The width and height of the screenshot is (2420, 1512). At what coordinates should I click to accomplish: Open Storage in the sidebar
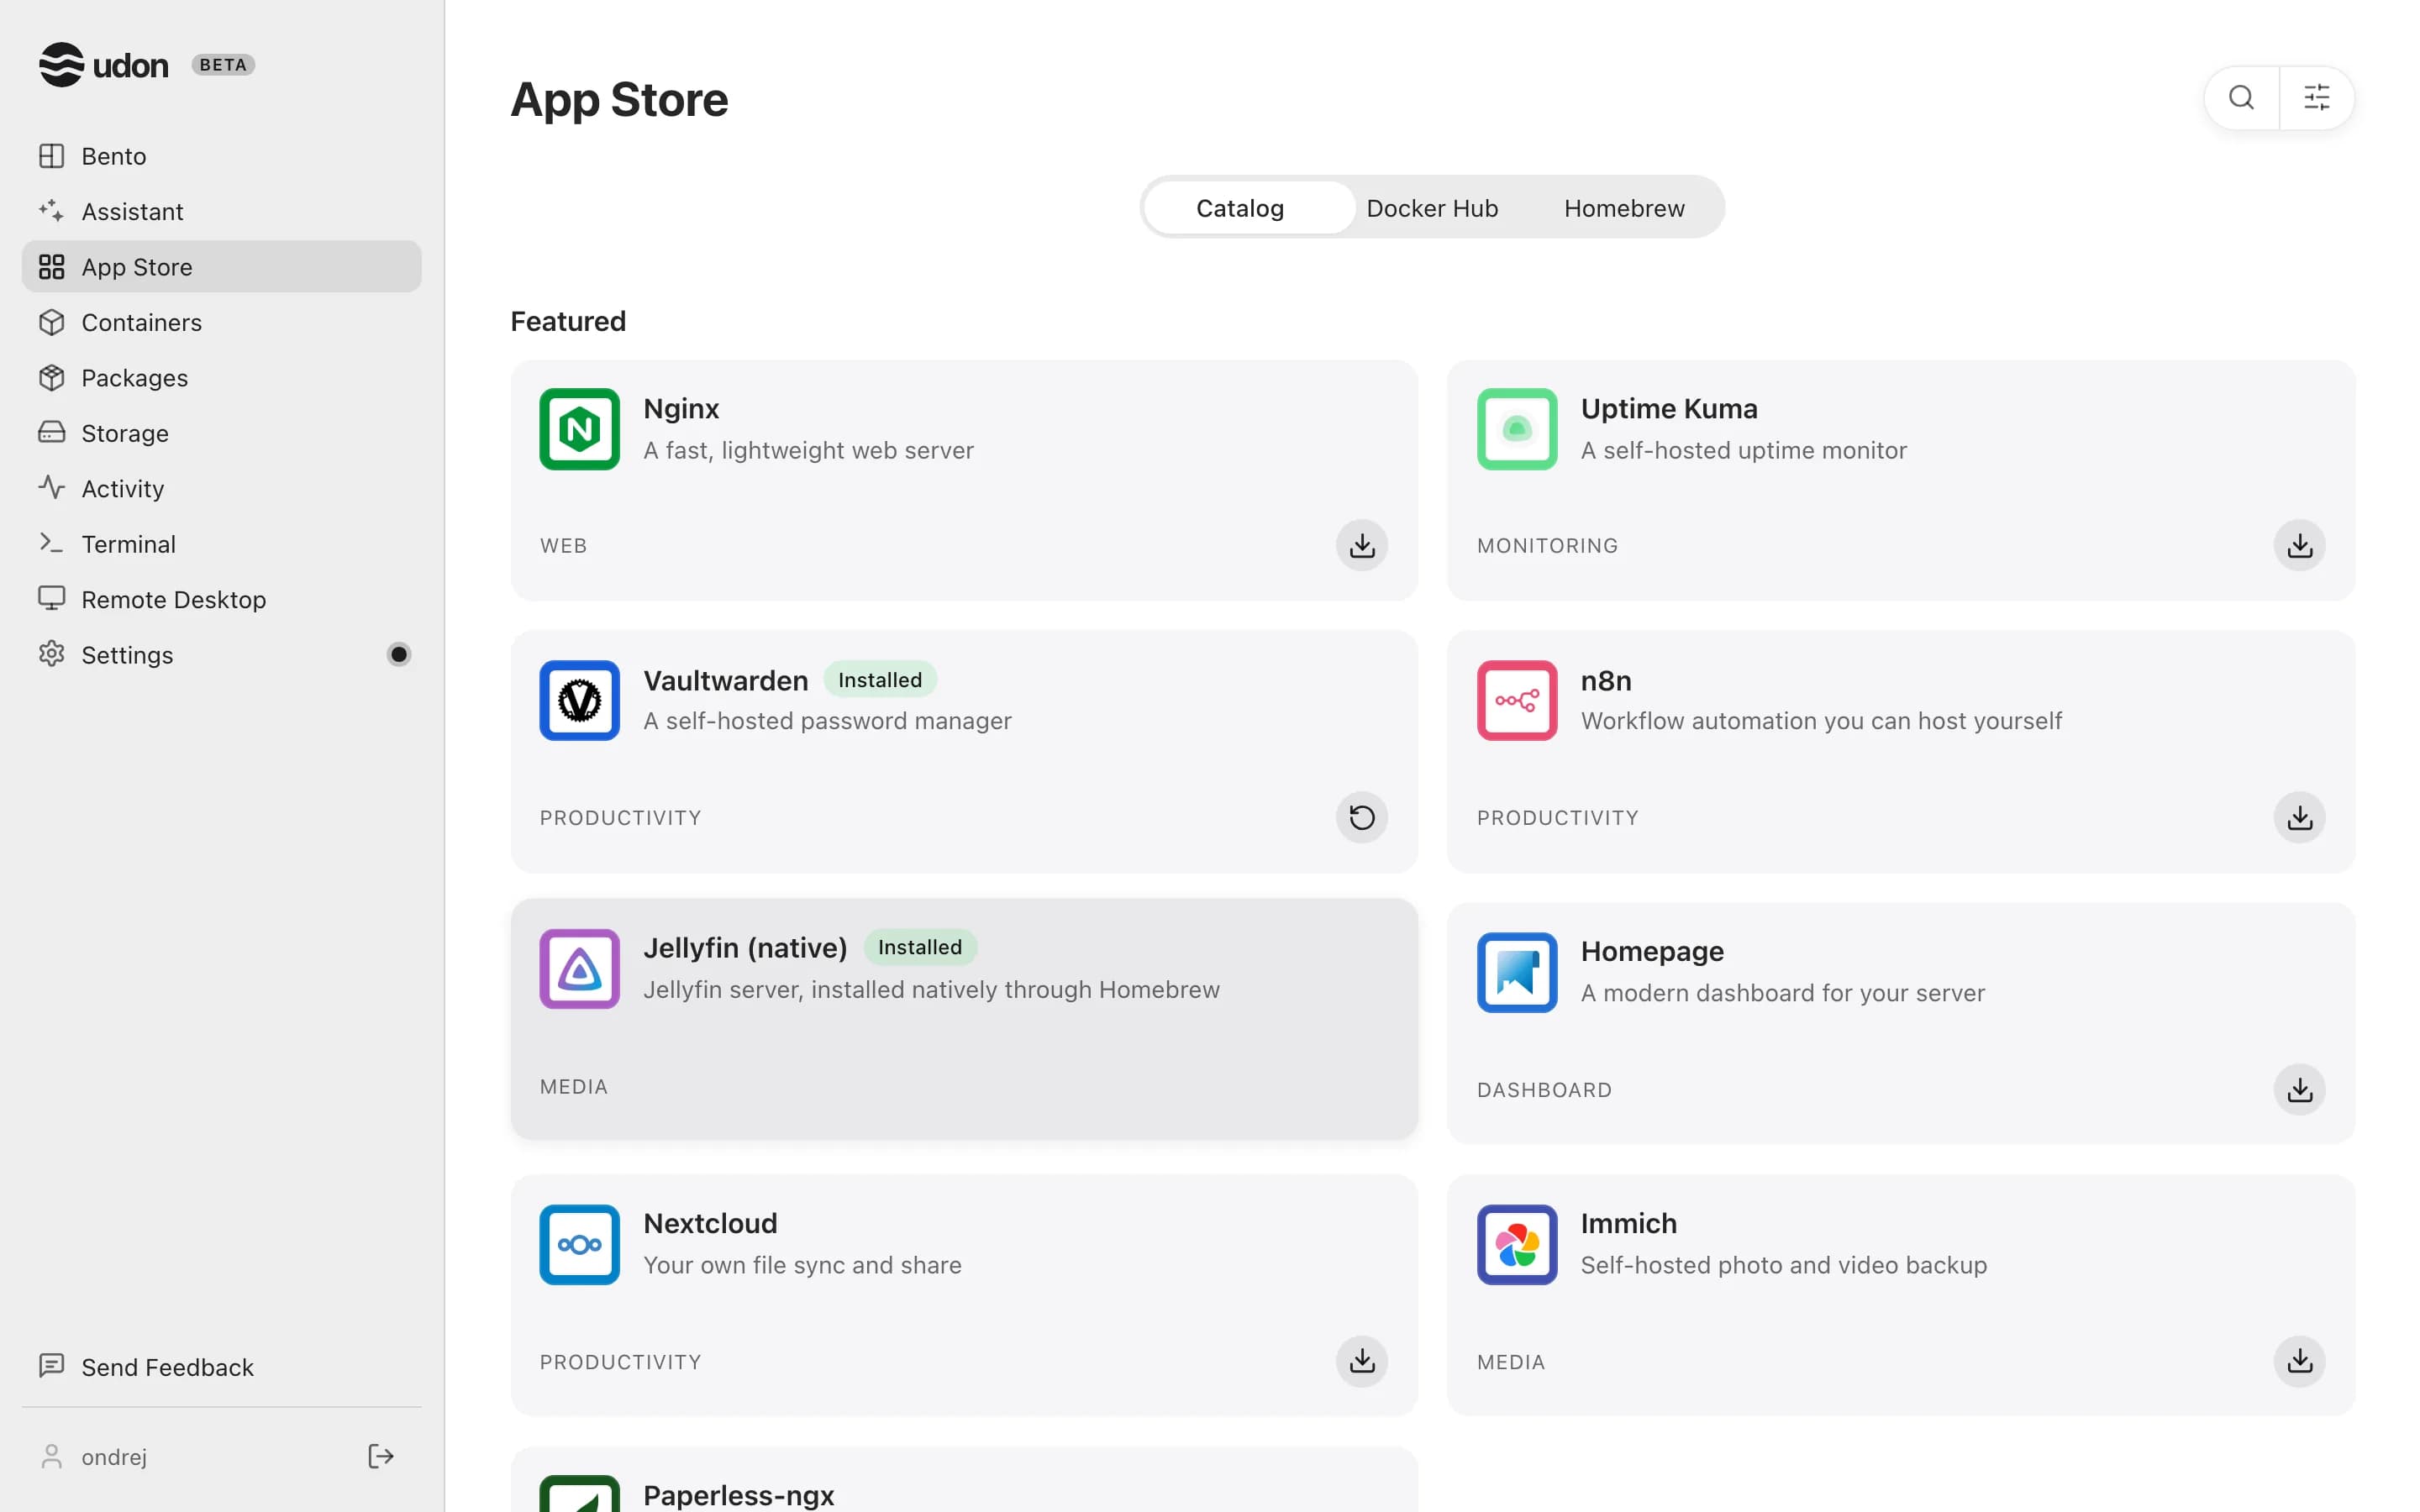tap(222, 433)
